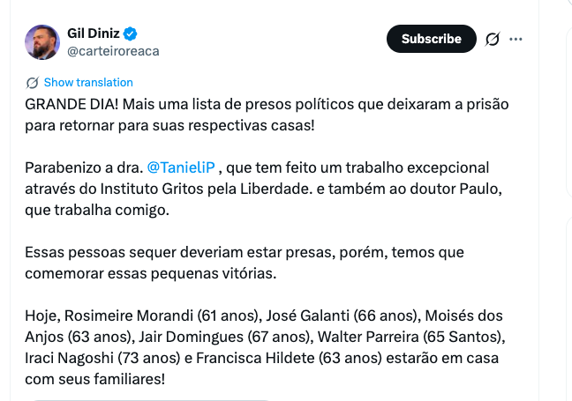Click the Grok explain icon beside Subscribe

point(493,39)
